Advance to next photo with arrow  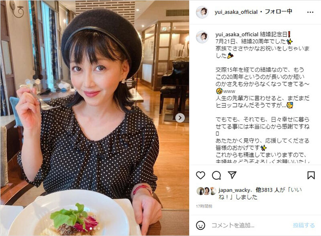180,118
